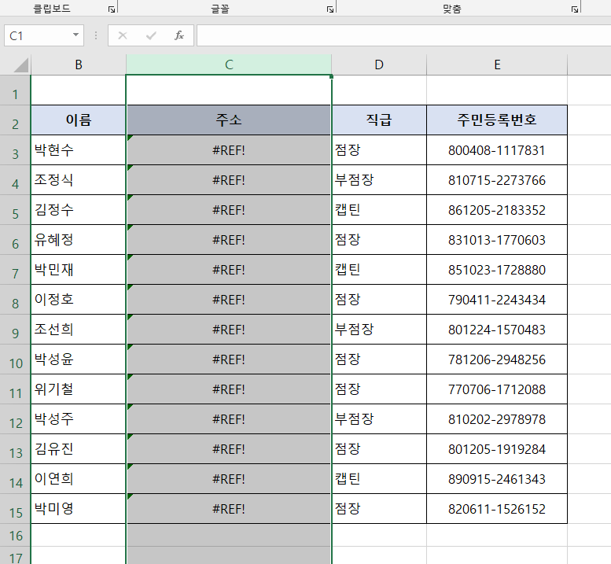Click the #REF! cell in 유혜정 row
611x564 pixels.
[229, 240]
